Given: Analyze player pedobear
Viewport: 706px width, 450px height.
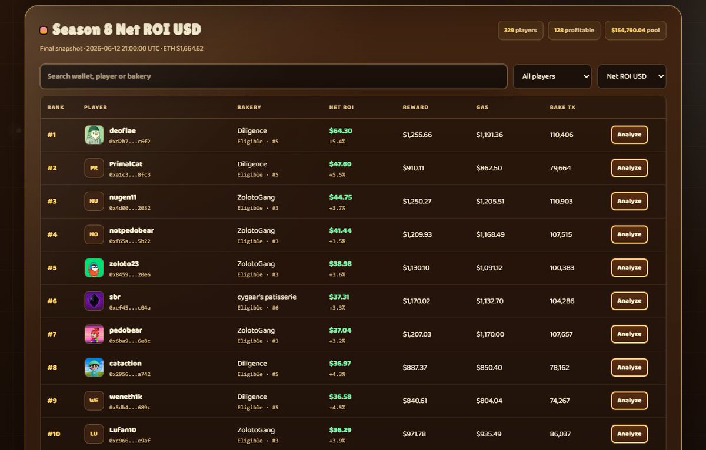Looking at the screenshot, I should 630,334.
